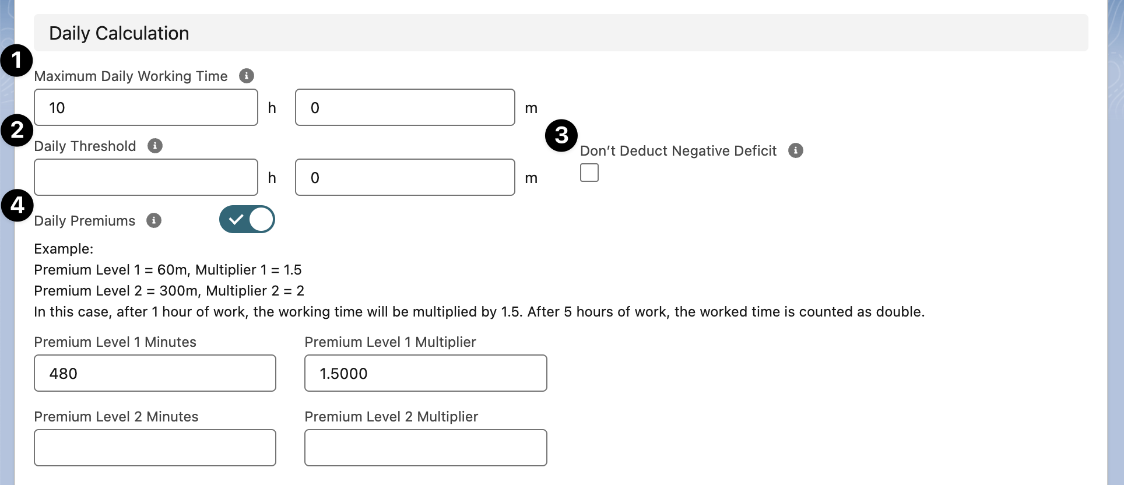The height and width of the screenshot is (485, 1124).
Task: Click the Maximum Daily Working Time info icon
Action: (247, 76)
